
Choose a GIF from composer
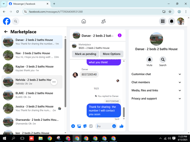tap(91, 126)
